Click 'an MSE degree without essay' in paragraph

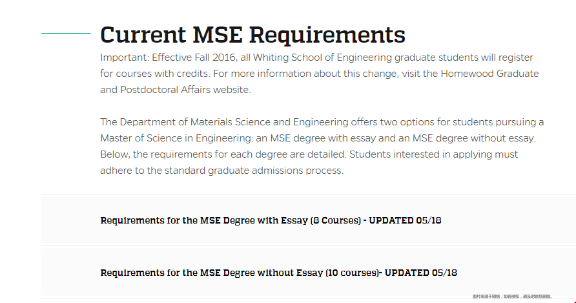(x=466, y=138)
